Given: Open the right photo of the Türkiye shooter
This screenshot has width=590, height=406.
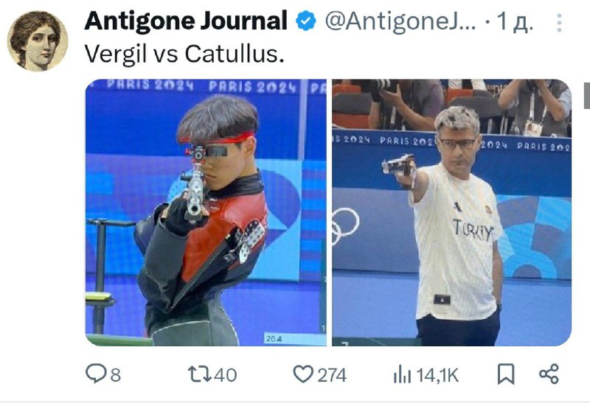Looking at the screenshot, I should click(x=451, y=212).
